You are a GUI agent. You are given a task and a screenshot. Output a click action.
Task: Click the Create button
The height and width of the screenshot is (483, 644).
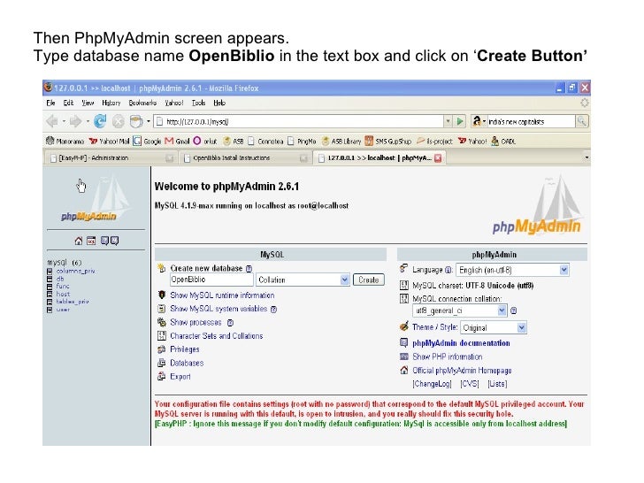click(368, 280)
